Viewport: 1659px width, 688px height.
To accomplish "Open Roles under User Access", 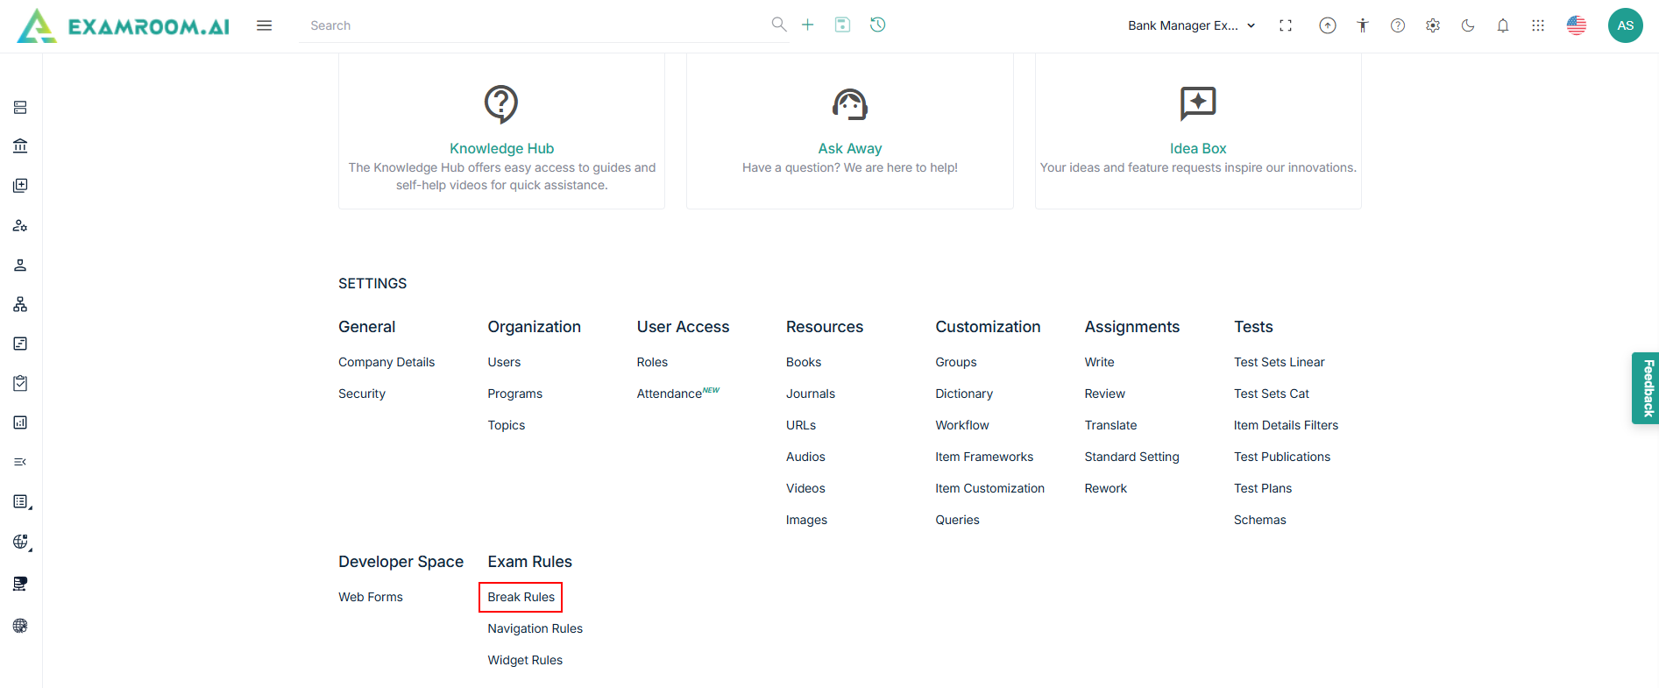I will 652,362.
